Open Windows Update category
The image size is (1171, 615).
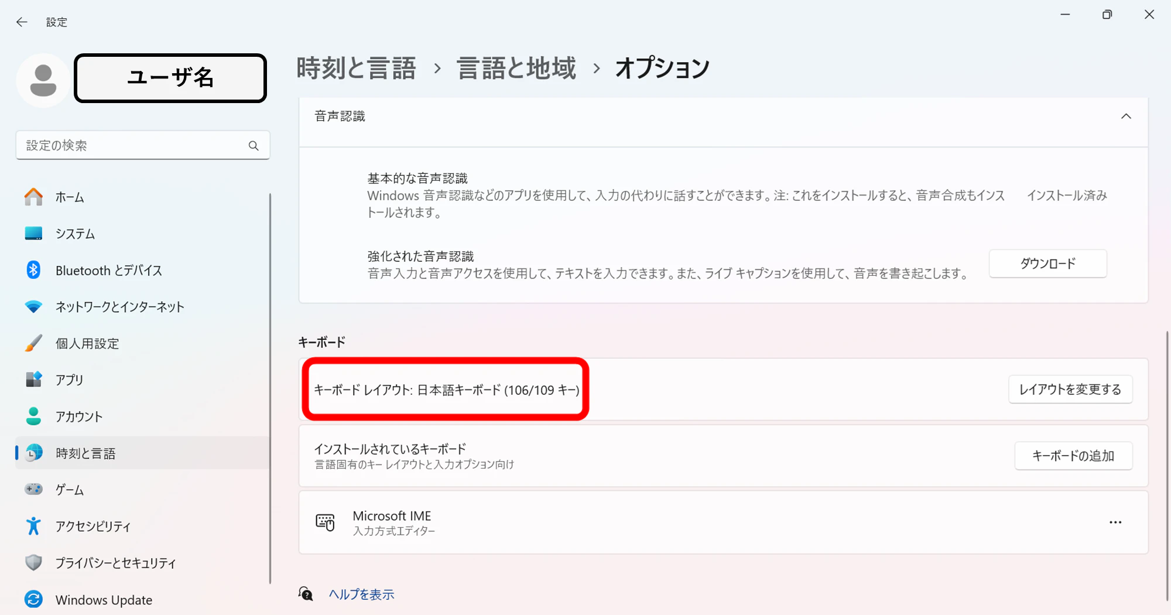point(142,600)
